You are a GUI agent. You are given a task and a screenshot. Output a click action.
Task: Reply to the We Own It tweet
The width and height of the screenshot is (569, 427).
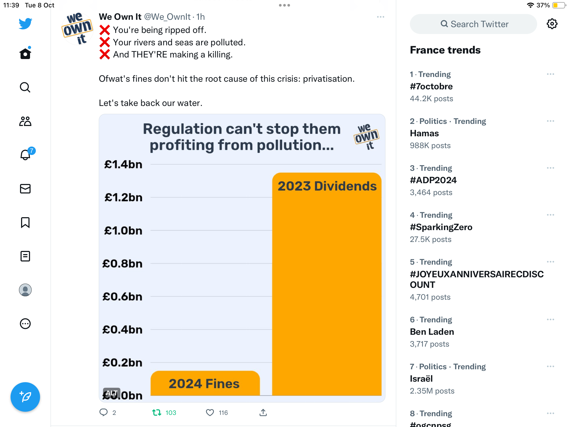(x=108, y=413)
